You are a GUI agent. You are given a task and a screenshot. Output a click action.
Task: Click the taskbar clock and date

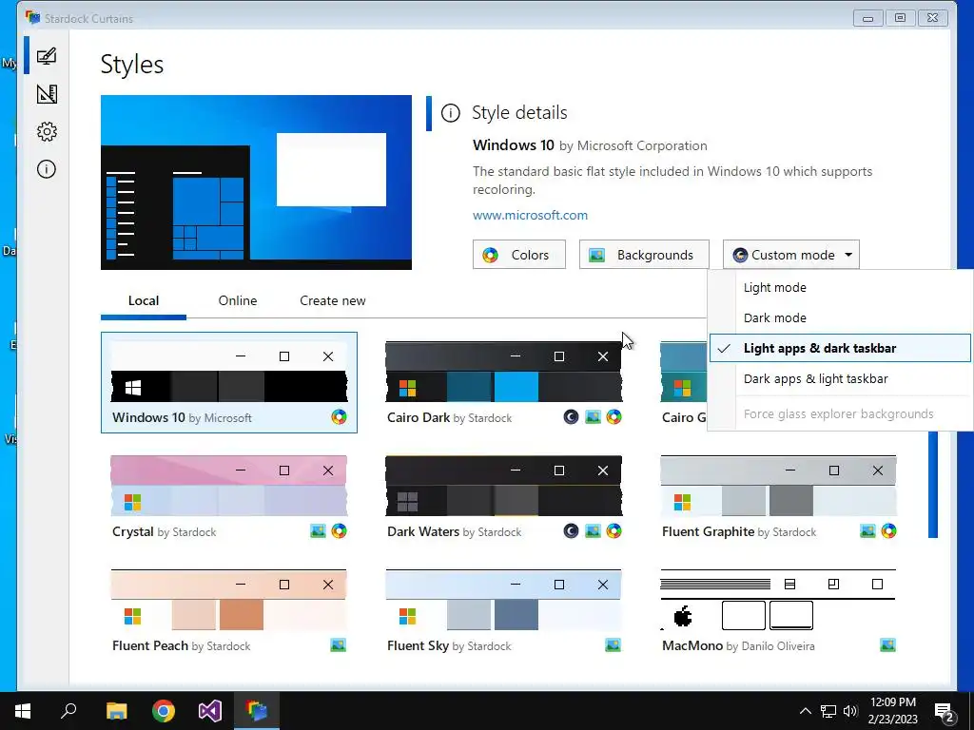[892, 711]
